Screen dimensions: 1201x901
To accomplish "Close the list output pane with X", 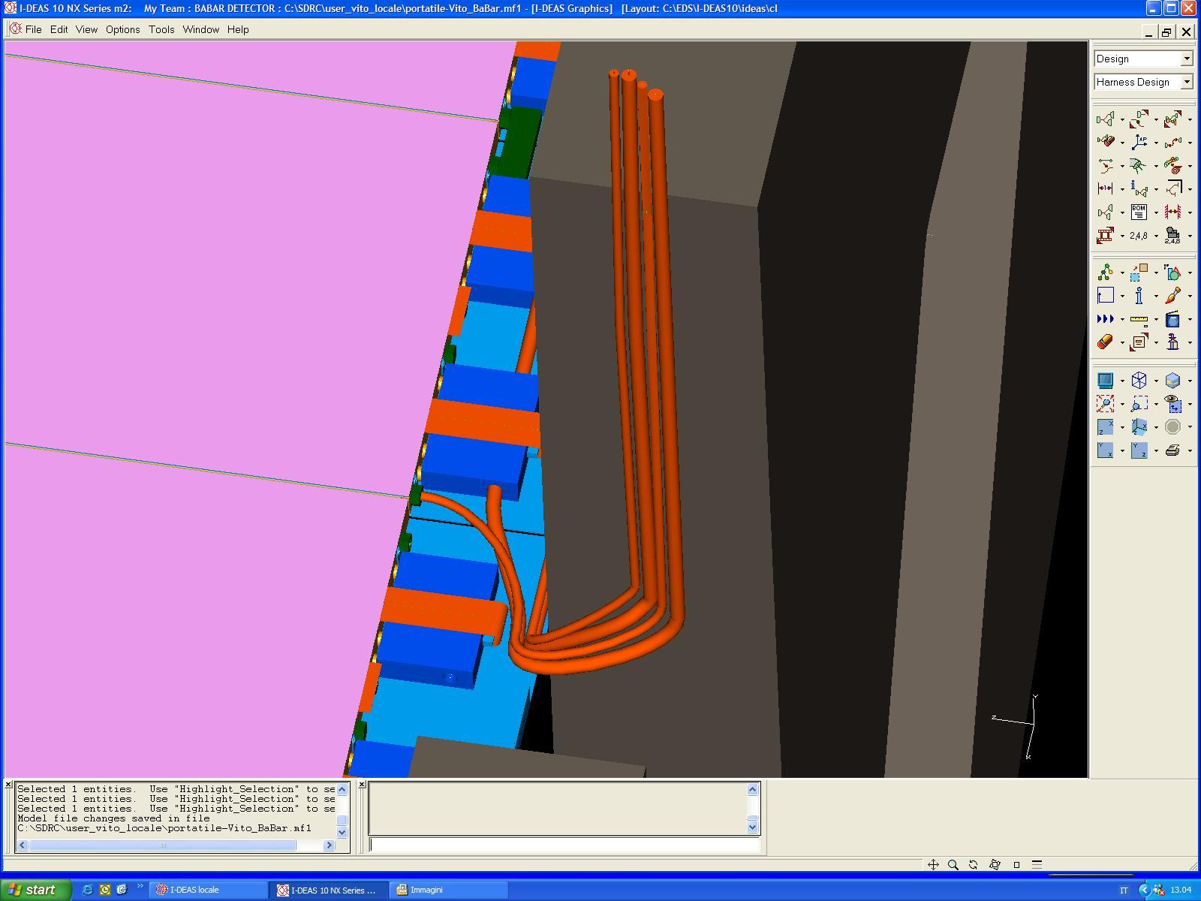I will [8, 785].
